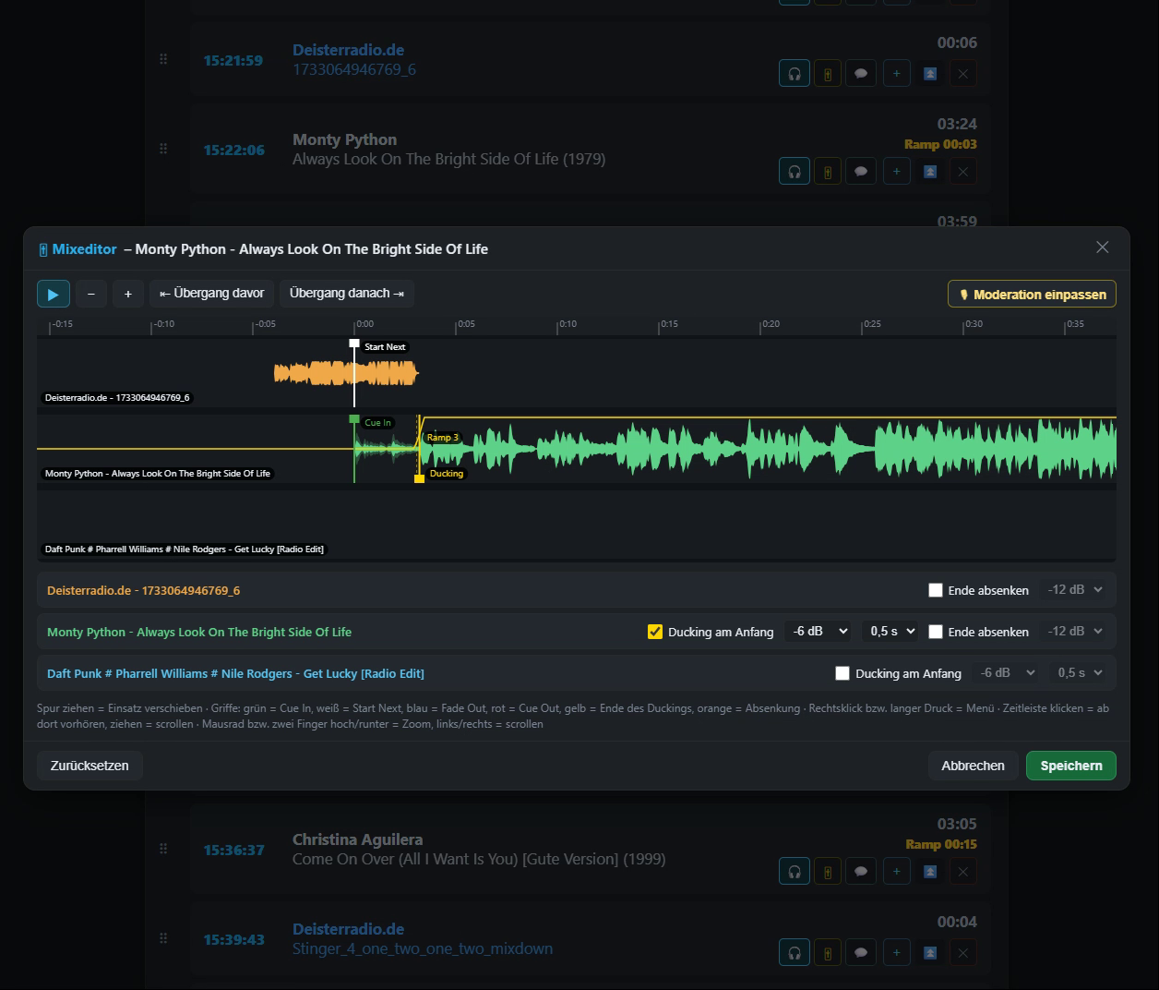Click speech bubble in Stinger 15:39:43 row
Image resolution: width=1159 pixels, height=990 pixels.
pos(861,953)
